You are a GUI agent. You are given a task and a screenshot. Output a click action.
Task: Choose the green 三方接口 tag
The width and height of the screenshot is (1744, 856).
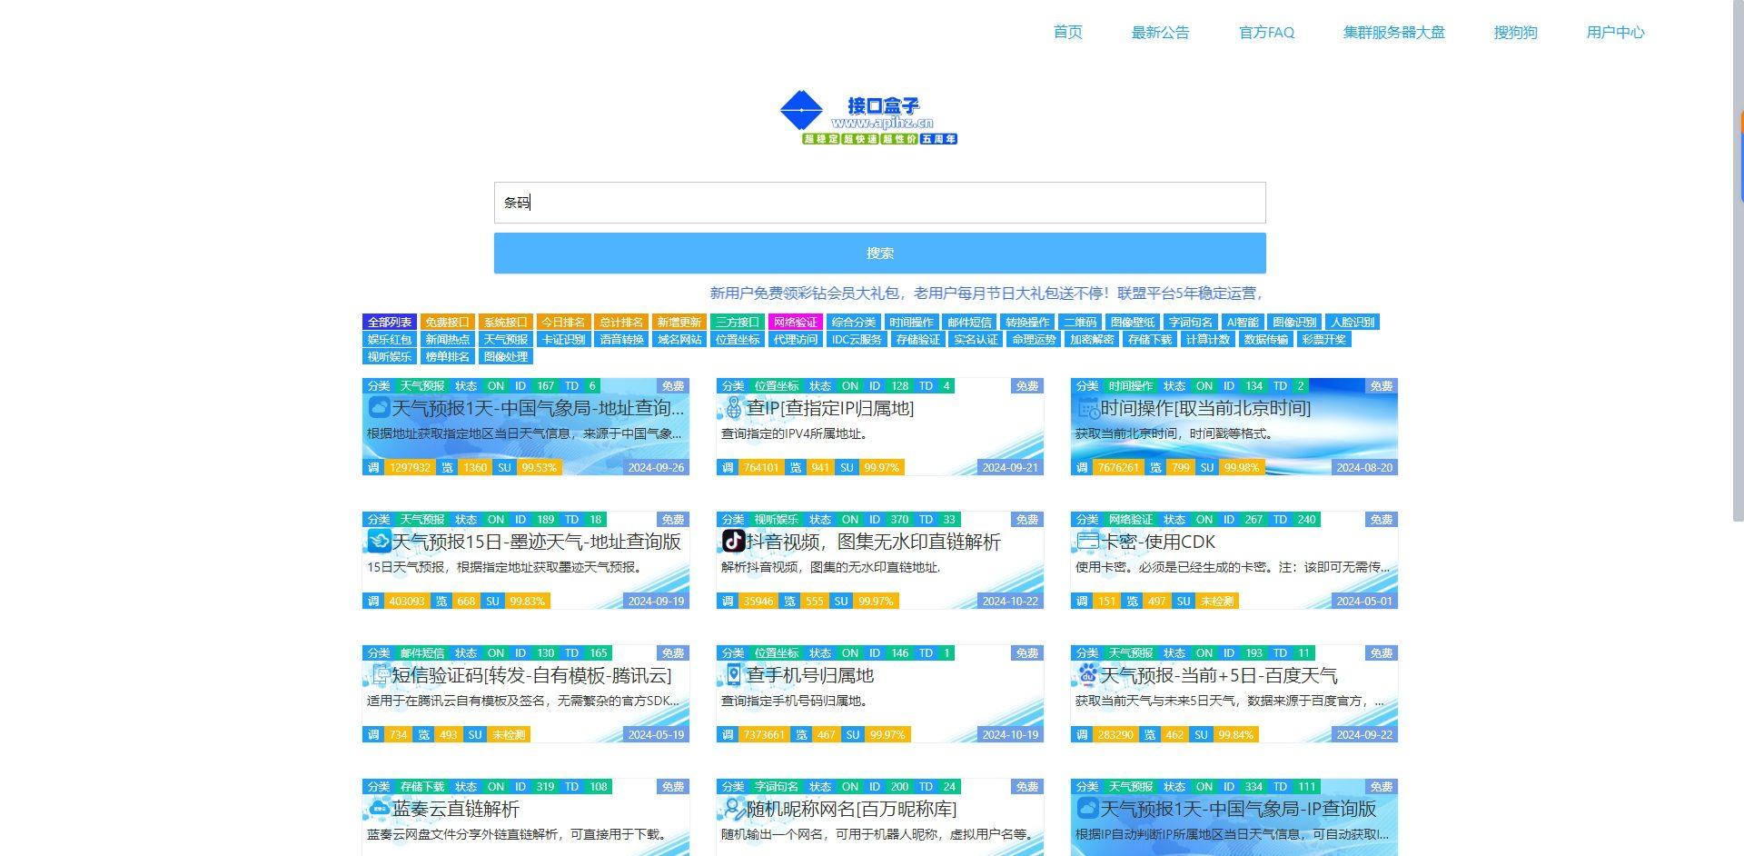click(x=737, y=323)
